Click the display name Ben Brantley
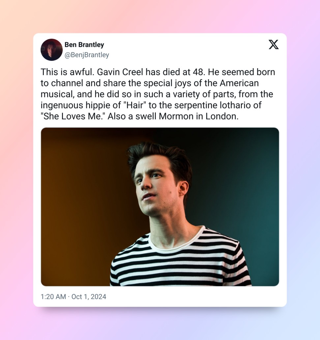This screenshot has height=340, width=320. (84, 45)
